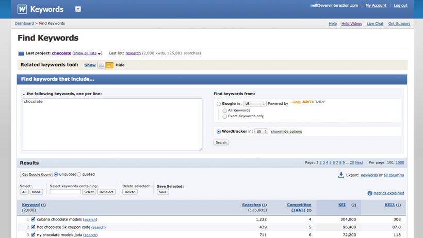The height and width of the screenshot is (238, 423).
Task: Toggle Wordtracker show/hide options
Action: point(286,132)
